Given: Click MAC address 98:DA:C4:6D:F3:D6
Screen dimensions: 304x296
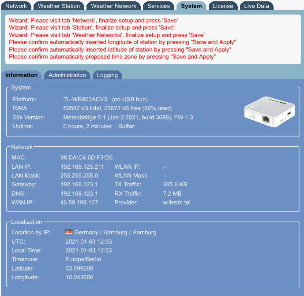Looking at the screenshot, I should (x=86, y=157).
